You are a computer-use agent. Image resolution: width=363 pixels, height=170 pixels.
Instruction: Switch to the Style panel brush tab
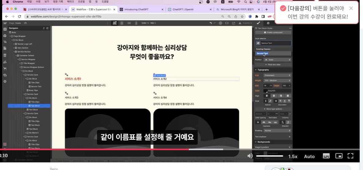pos(259,23)
